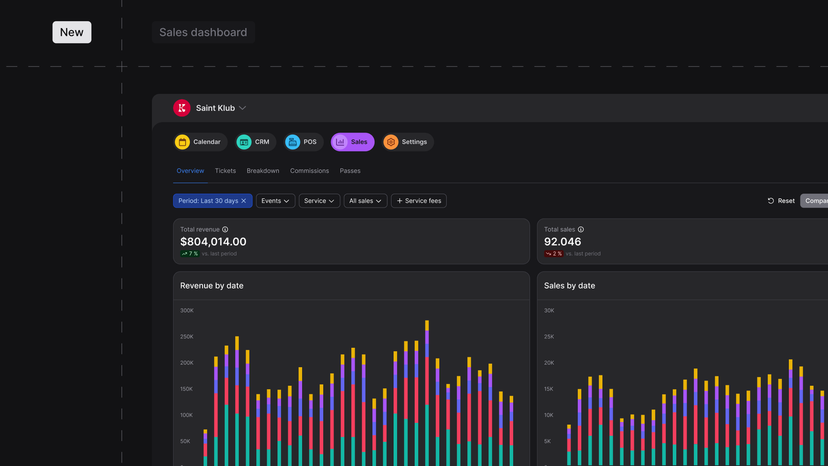
Task: Switch to the Overview tab
Action: coord(190,171)
